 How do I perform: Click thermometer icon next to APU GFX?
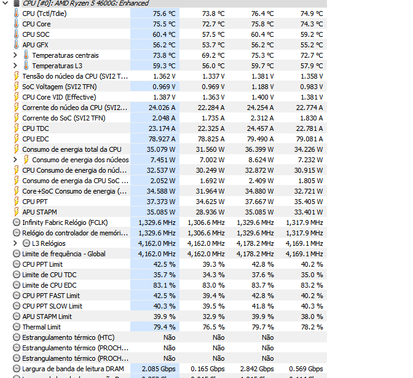pyautogui.click(x=17, y=45)
